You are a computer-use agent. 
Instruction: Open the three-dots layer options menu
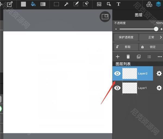(159, 57)
